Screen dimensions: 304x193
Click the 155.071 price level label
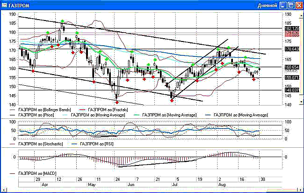(292, 78)
